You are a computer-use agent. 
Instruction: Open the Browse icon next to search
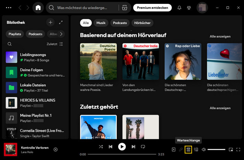click(x=124, y=8)
